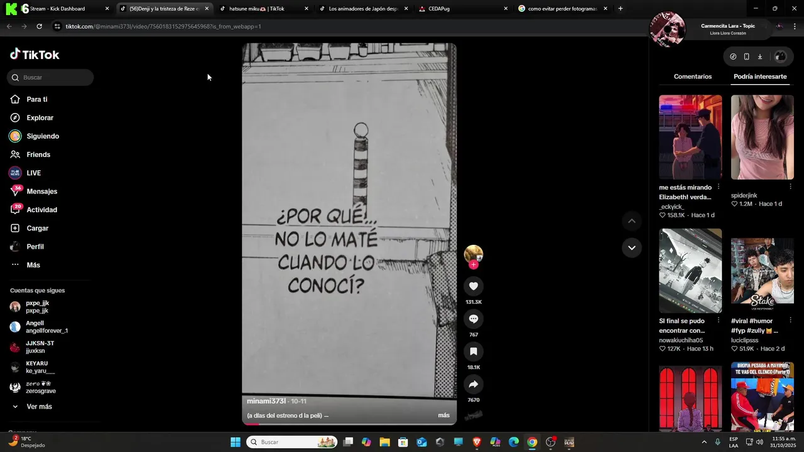Screen dimensions: 804x452
Task: Open options for the spiderjink video card
Action: click(790, 187)
